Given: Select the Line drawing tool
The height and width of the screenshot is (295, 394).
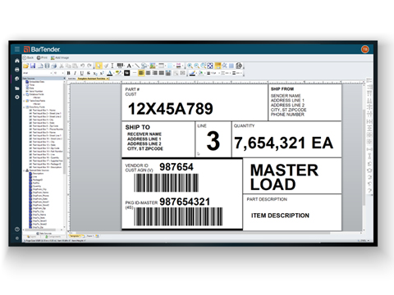Looking at the screenshot, I should [137, 66].
